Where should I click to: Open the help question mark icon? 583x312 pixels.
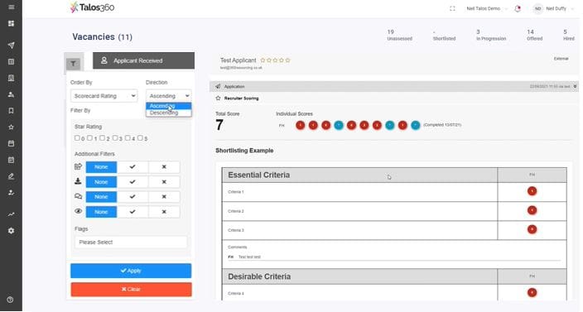(x=10, y=300)
